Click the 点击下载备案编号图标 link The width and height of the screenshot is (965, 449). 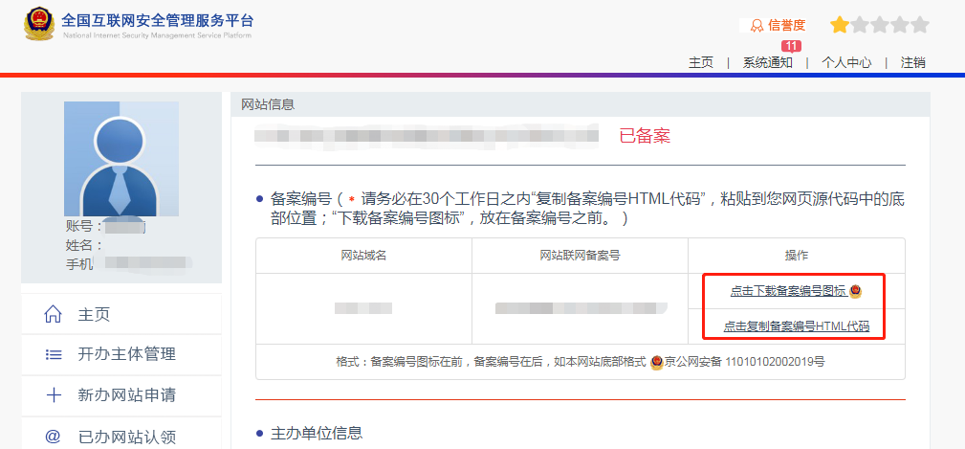[x=788, y=291]
